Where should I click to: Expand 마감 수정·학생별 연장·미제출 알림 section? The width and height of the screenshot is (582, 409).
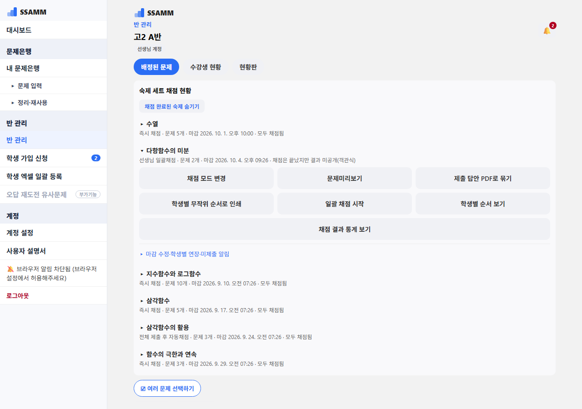(x=185, y=254)
